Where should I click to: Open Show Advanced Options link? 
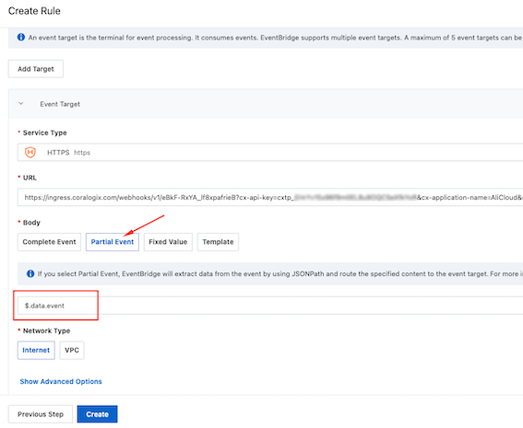coord(61,381)
